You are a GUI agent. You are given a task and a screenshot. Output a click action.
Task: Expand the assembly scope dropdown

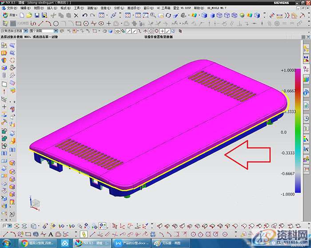(x=56, y=31)
